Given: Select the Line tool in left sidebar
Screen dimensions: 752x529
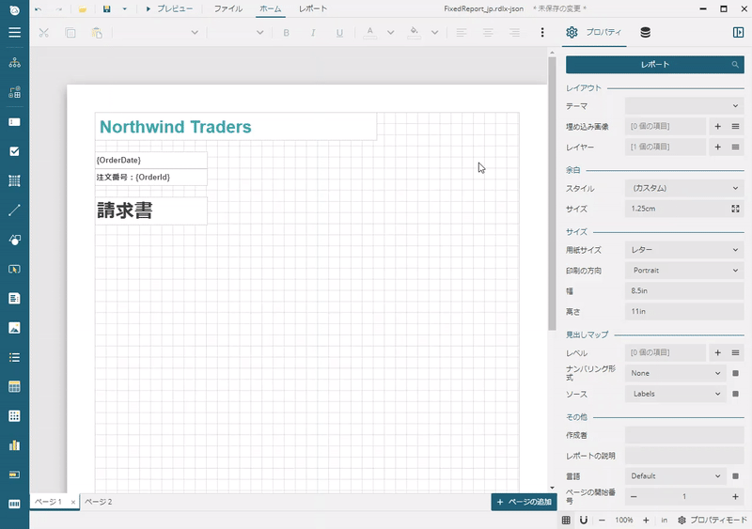Looking at the screenshot, I should [14, 210].
